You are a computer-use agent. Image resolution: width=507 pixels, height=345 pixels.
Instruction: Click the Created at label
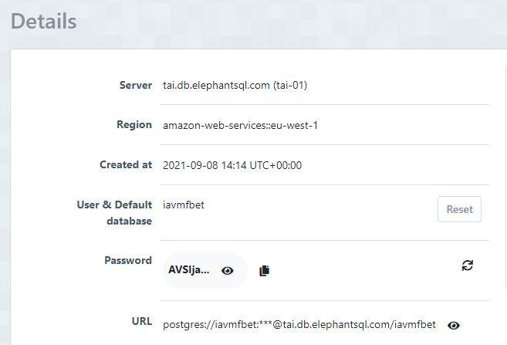pyautogui.click(x=126, y=165)
